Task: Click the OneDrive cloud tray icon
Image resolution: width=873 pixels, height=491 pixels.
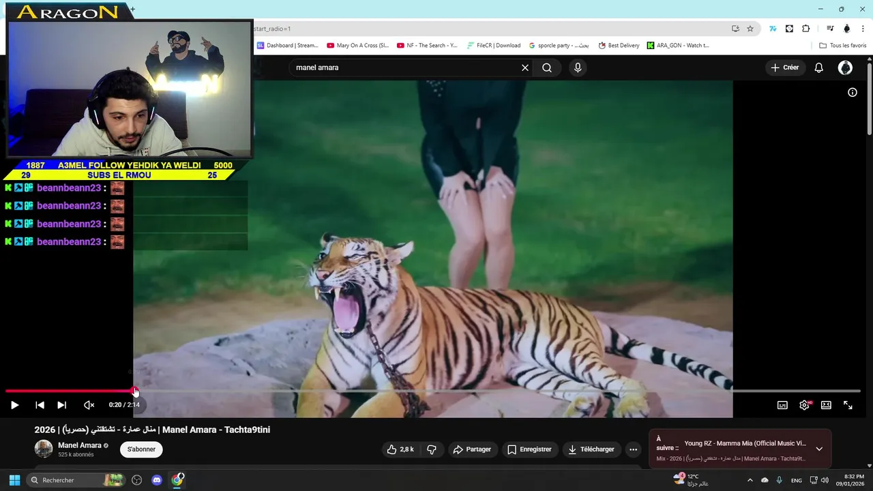Action: (765, 480)
